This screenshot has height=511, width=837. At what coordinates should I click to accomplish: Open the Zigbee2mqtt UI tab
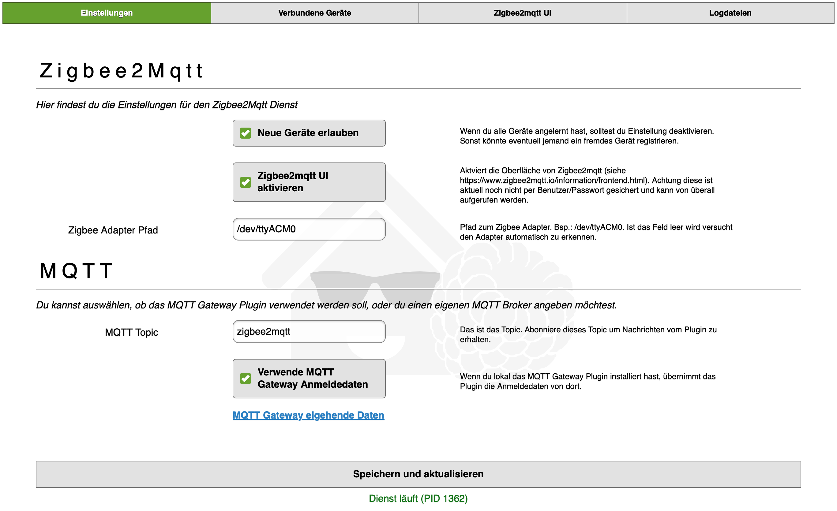pyautogui.click(x=523, y=13)
